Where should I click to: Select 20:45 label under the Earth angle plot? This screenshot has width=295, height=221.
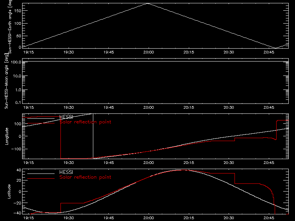pos(269,52)
